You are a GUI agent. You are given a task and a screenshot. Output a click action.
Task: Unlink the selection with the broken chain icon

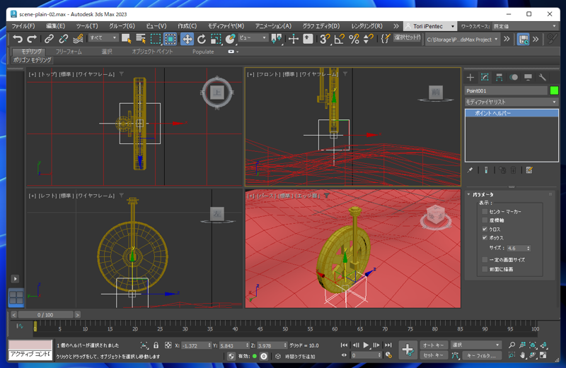click(63, 39)
